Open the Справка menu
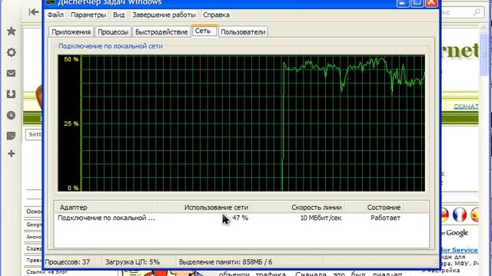 coord(216,15)
